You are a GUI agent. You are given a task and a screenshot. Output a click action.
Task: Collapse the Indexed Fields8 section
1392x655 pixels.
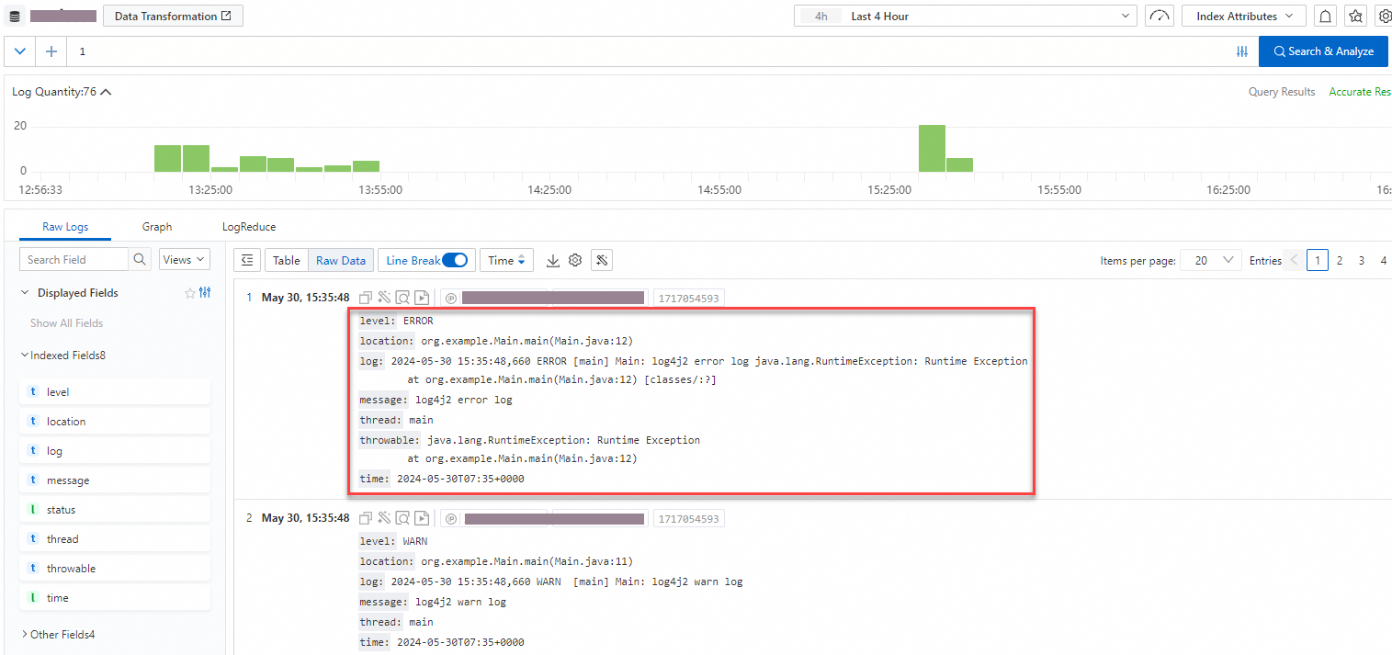(x=25, y=356)
